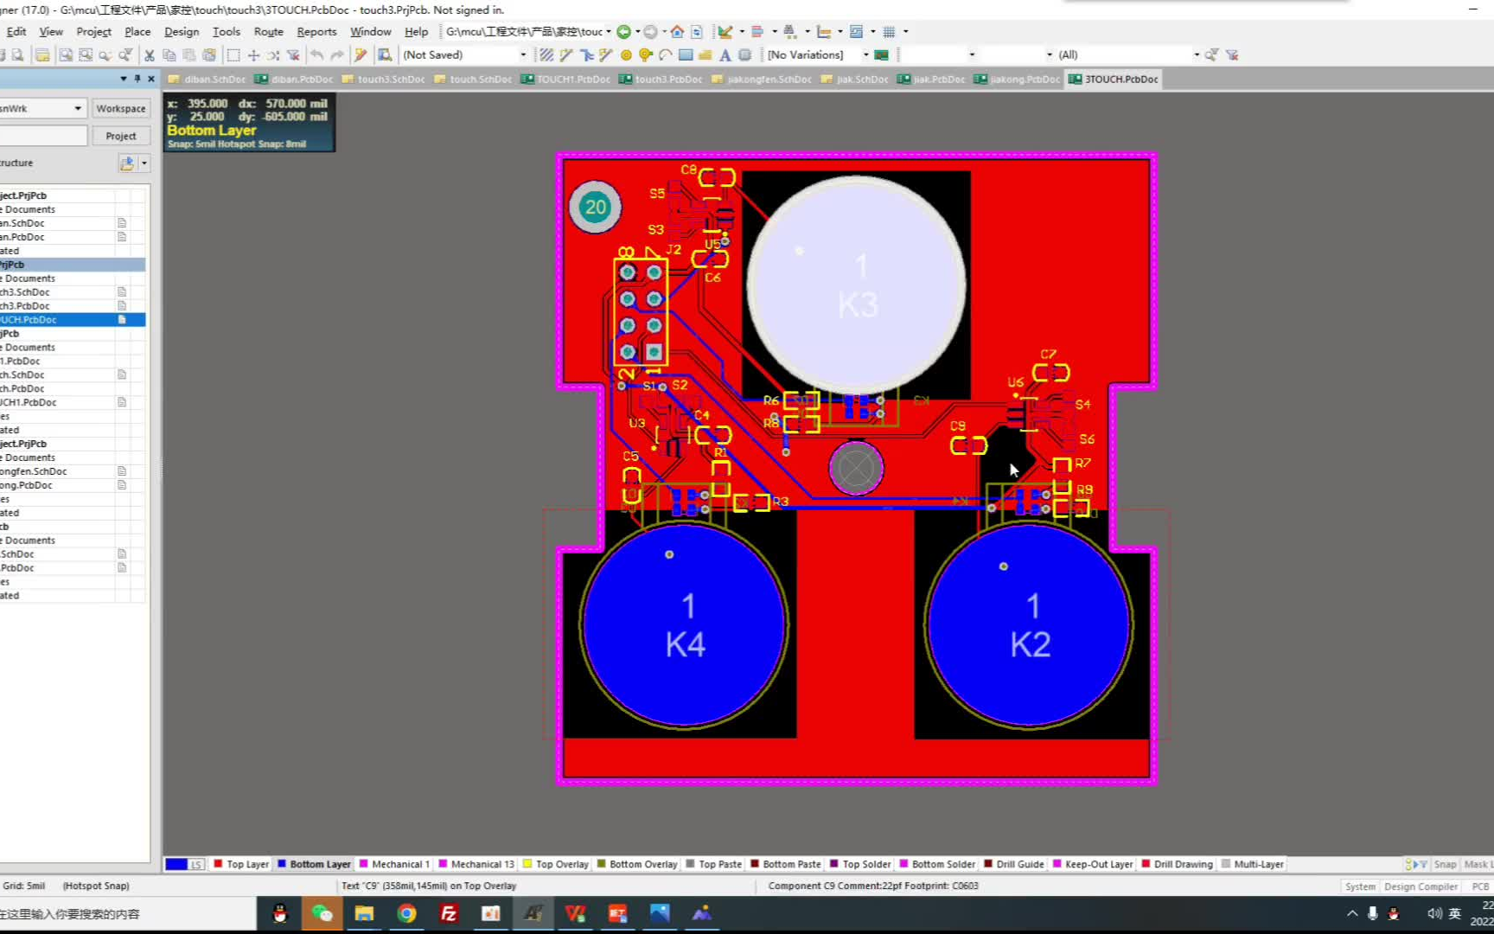This screenshot has height=934, width=1494.
Task: Click the Project button
Action: point(121,136)
